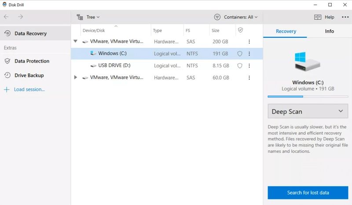Click Search for lost data button
The height and width of the screenshot is (205, 352).
(x=308, y=192)
